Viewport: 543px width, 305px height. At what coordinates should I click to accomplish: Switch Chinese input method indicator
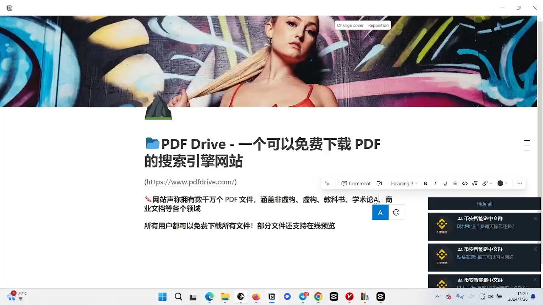[x=471, y=297]
